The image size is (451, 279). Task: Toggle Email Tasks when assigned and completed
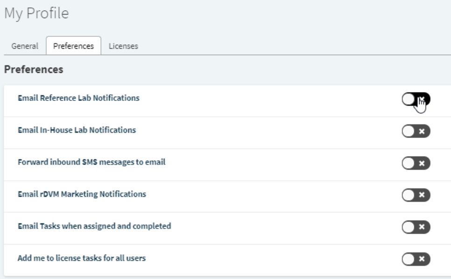[416, 227]
